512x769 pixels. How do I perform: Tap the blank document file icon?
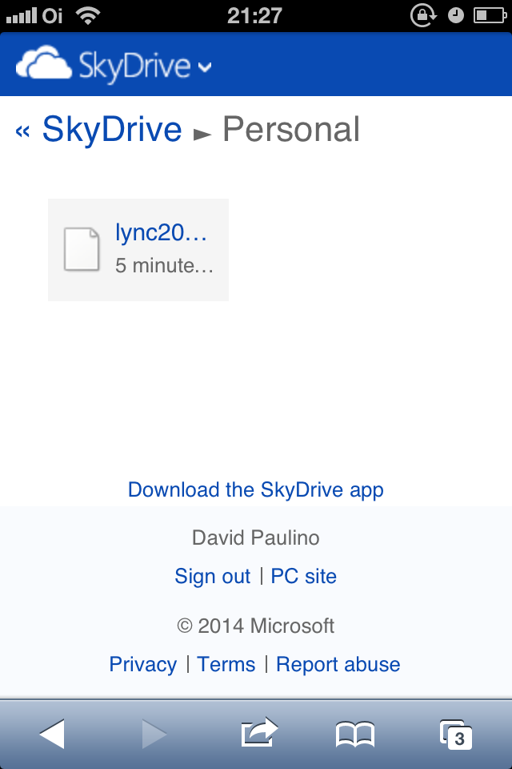(82, 249)
